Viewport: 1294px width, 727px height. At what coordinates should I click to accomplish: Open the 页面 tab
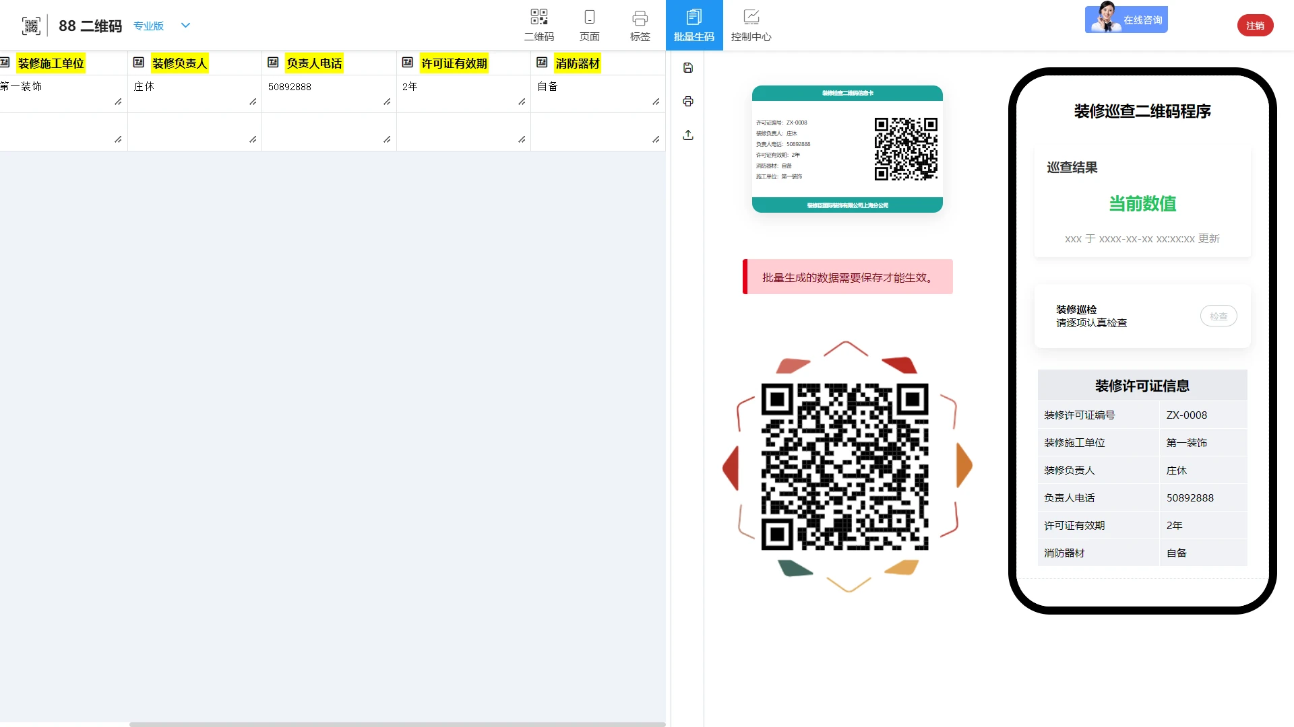click(590, 26)
